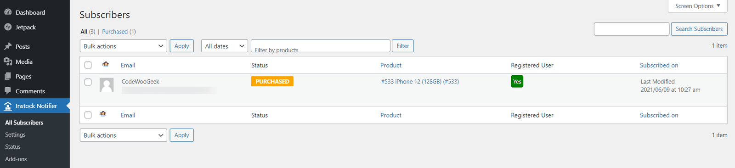Open Pages via its sidebar icon
This screenshot has width=735, height=168.
pos(8,76)
